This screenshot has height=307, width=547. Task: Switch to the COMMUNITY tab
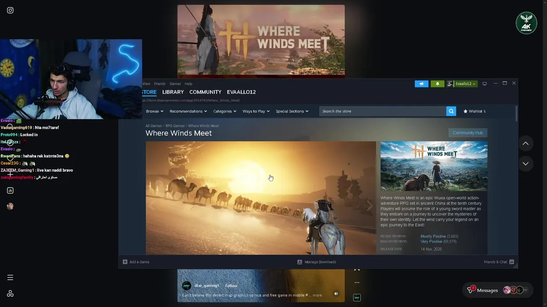pos(205,92)
